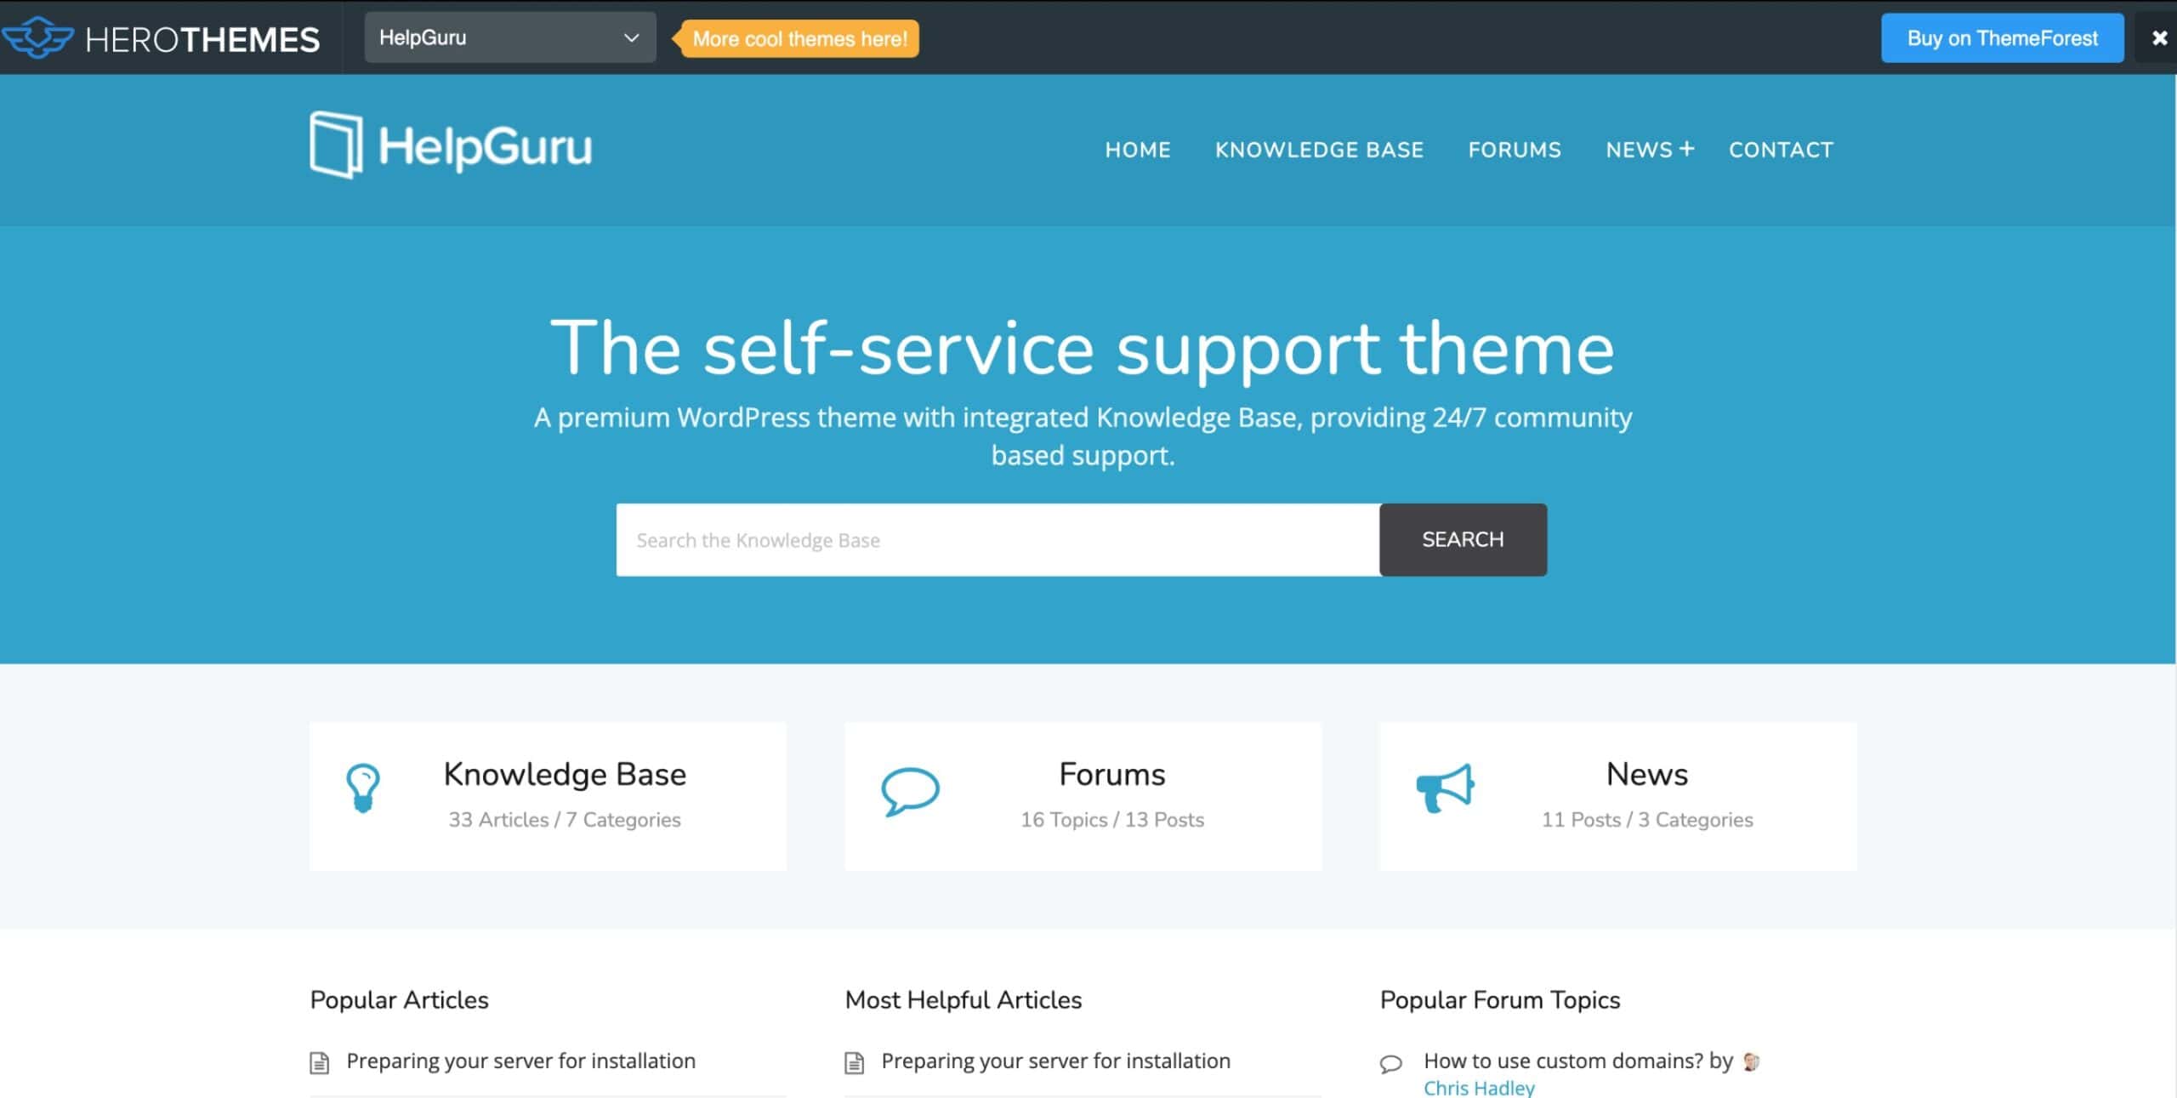Image resolution: width=2177 pixels, height=1098 pixels.
Task: Open the HelpGuru theme selector dropdown
Action: pos(510,37)
